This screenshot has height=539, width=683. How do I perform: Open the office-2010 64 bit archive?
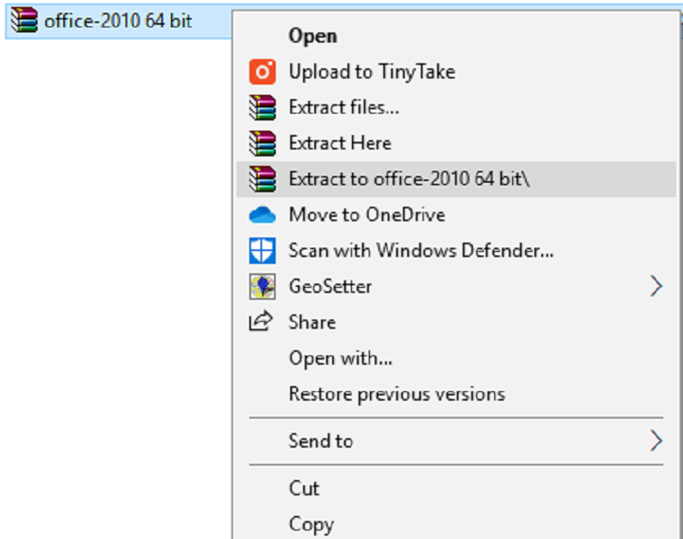point(312,36)
